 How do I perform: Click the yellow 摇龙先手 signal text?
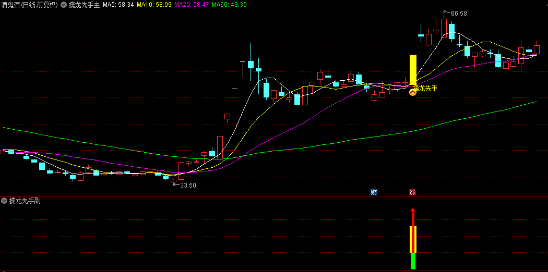click(425, 88)
